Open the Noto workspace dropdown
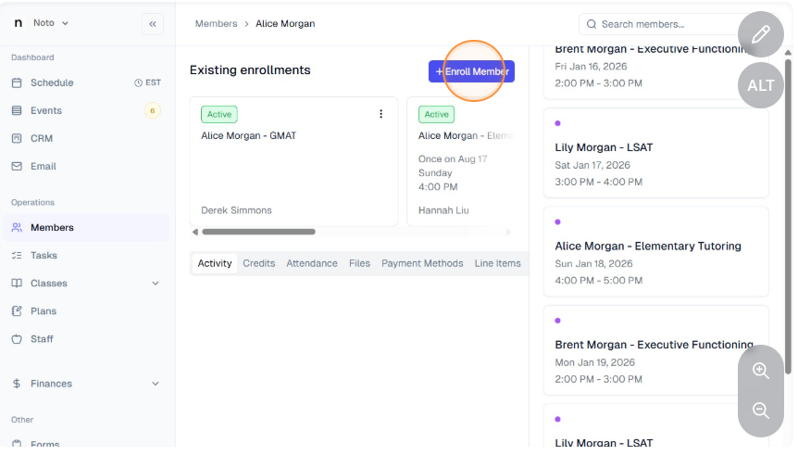This screenshot has width=798, height=455. pos(50,23)
